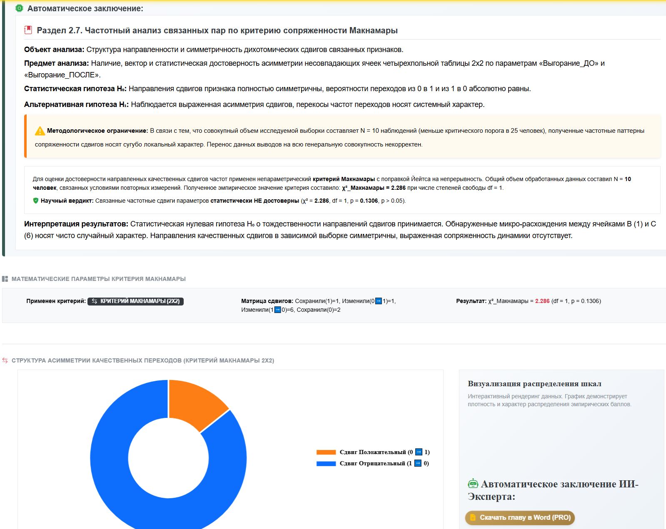
Task: Click the arrow icon in Изменили(1→0)=6
Action: (277, 310)
